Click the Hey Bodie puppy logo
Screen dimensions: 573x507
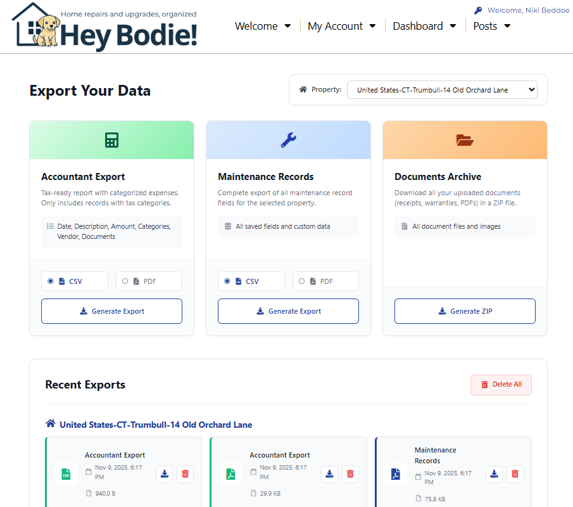pos(105,27)
